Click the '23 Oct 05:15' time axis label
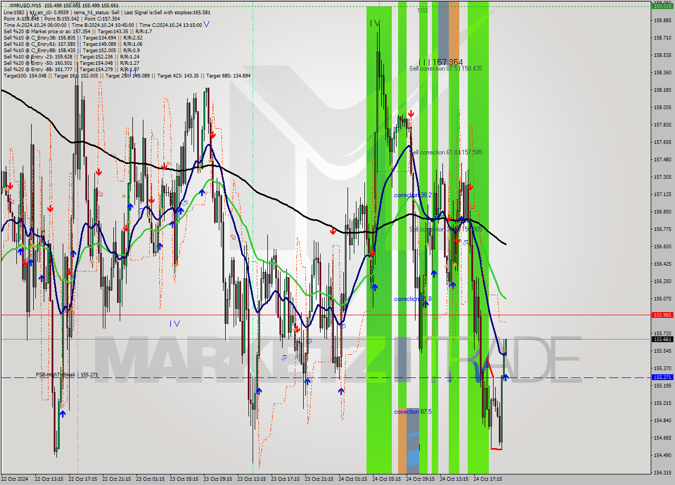 pyautogui.click(x=184, y=479)
